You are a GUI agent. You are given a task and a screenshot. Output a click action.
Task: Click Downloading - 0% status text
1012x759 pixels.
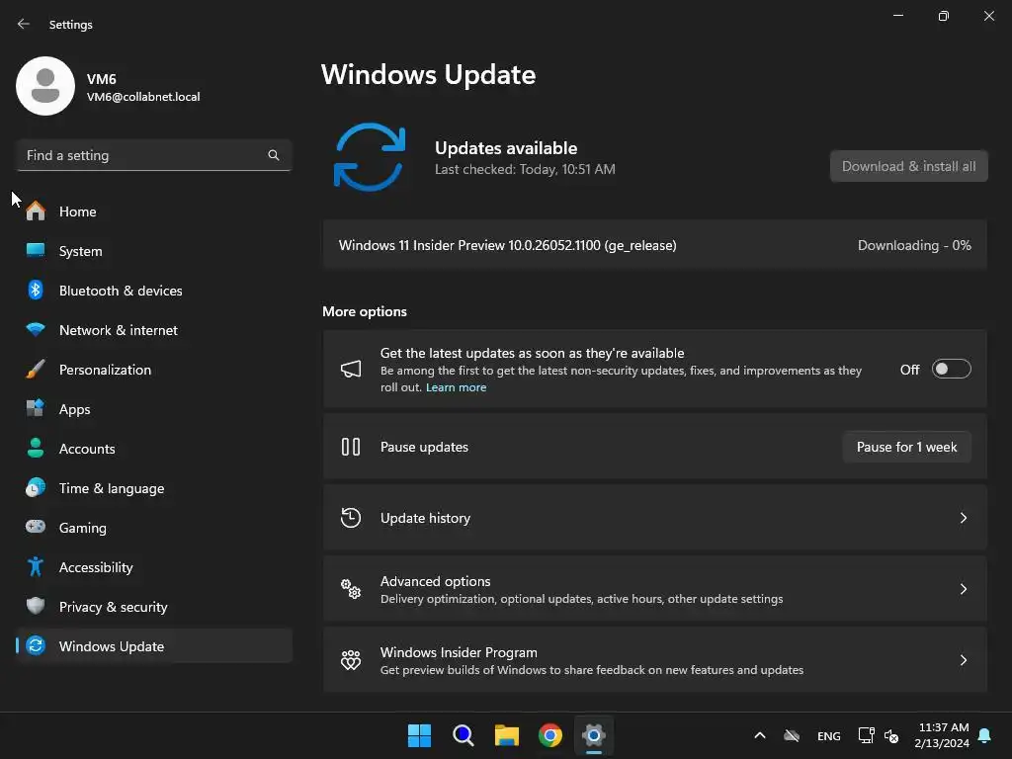coord(914,245)
